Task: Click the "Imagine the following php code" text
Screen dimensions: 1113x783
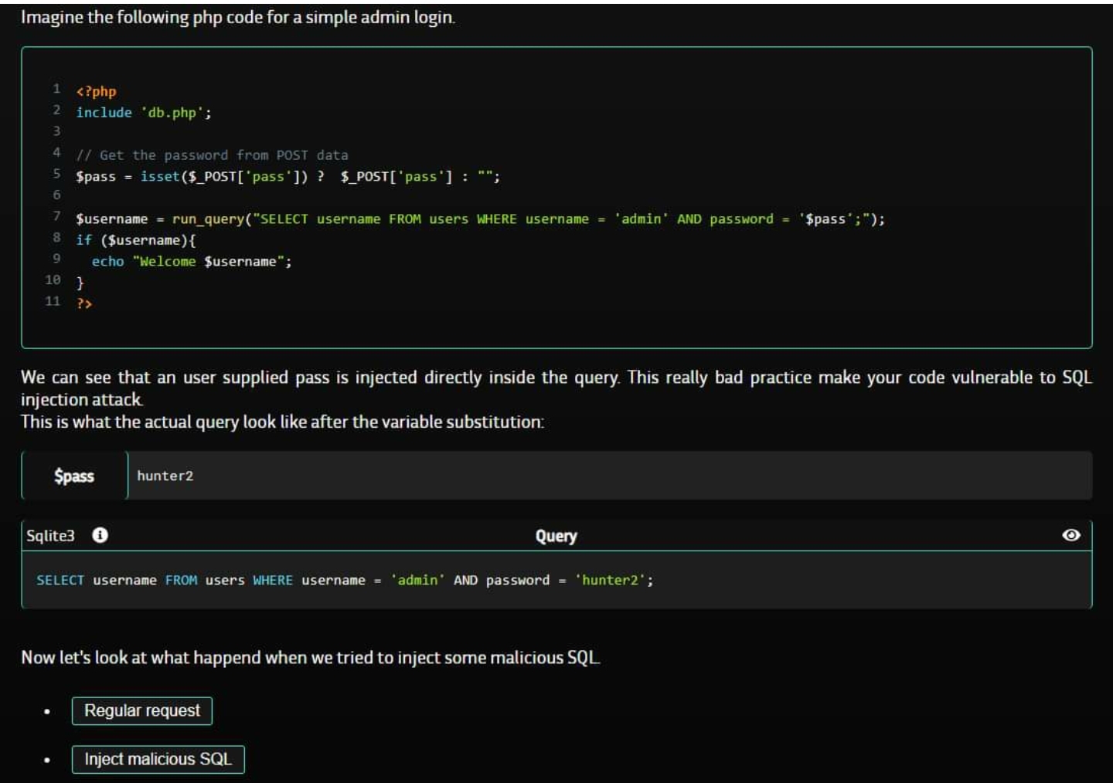Action: [237, 17]
